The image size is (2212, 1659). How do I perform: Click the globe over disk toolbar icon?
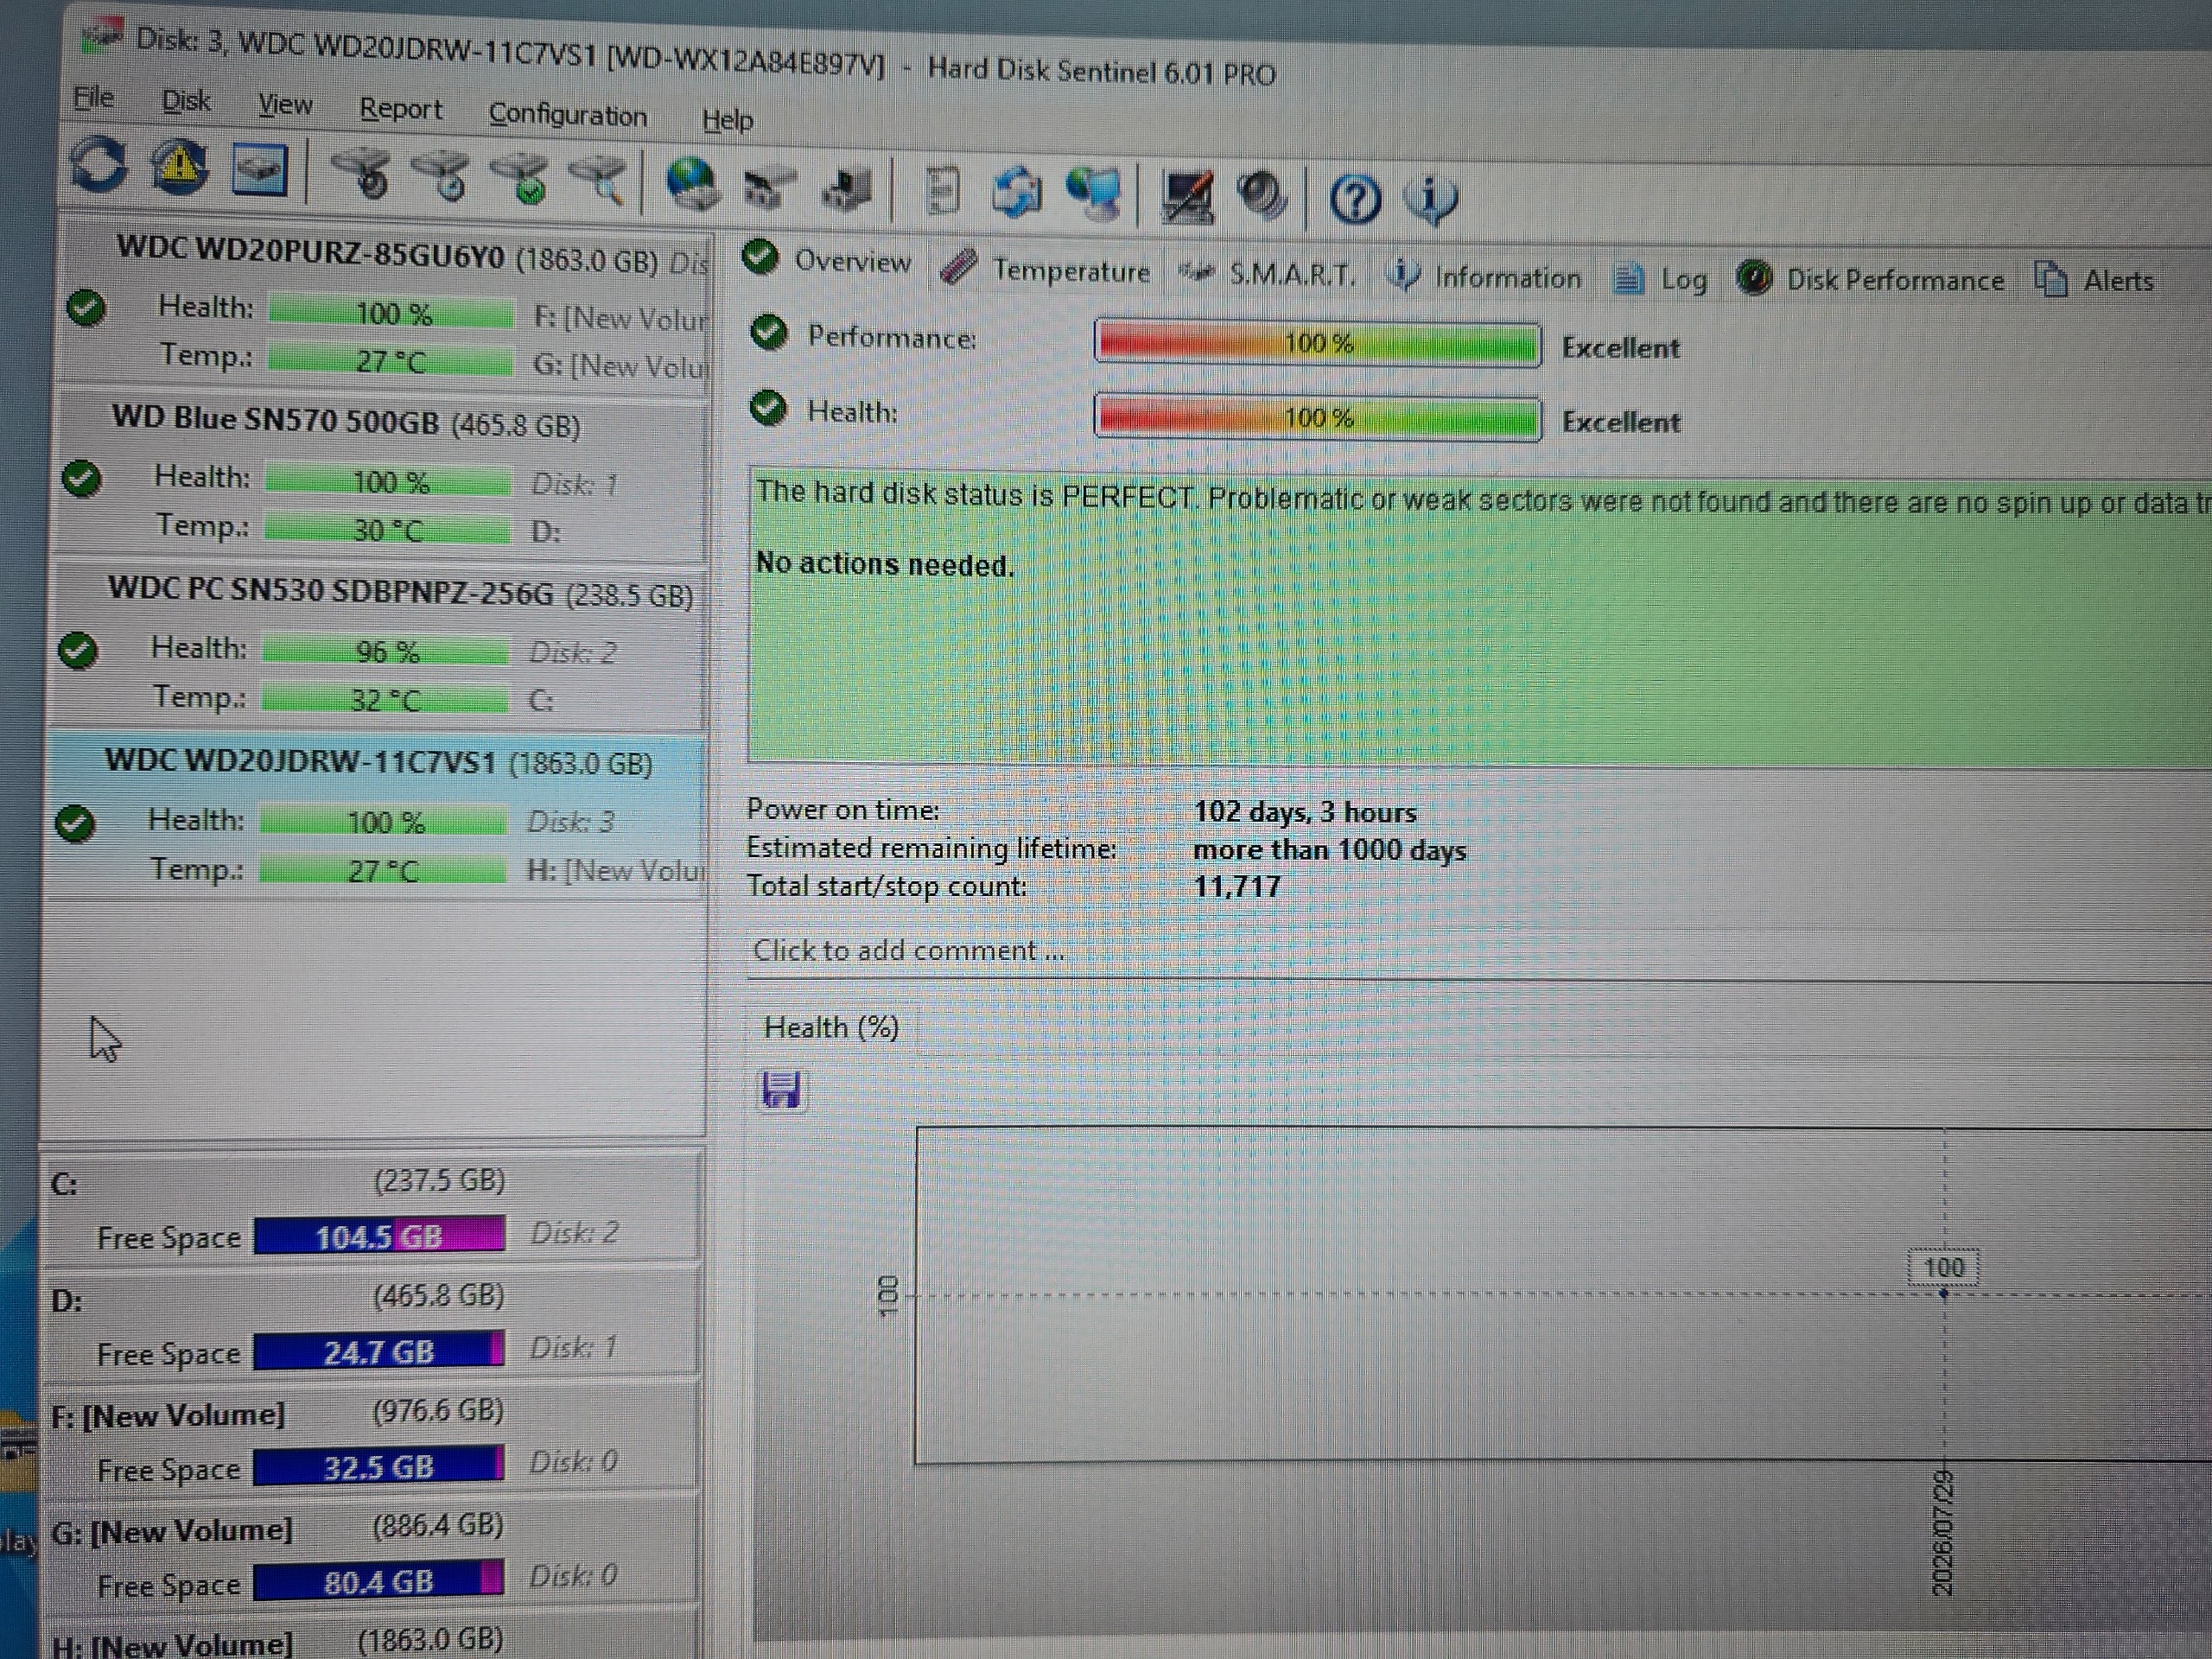click(692, 185)
